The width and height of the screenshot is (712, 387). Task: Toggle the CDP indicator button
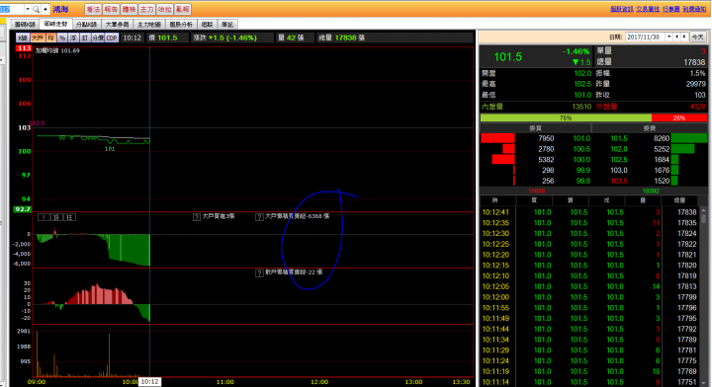[112, 39]
